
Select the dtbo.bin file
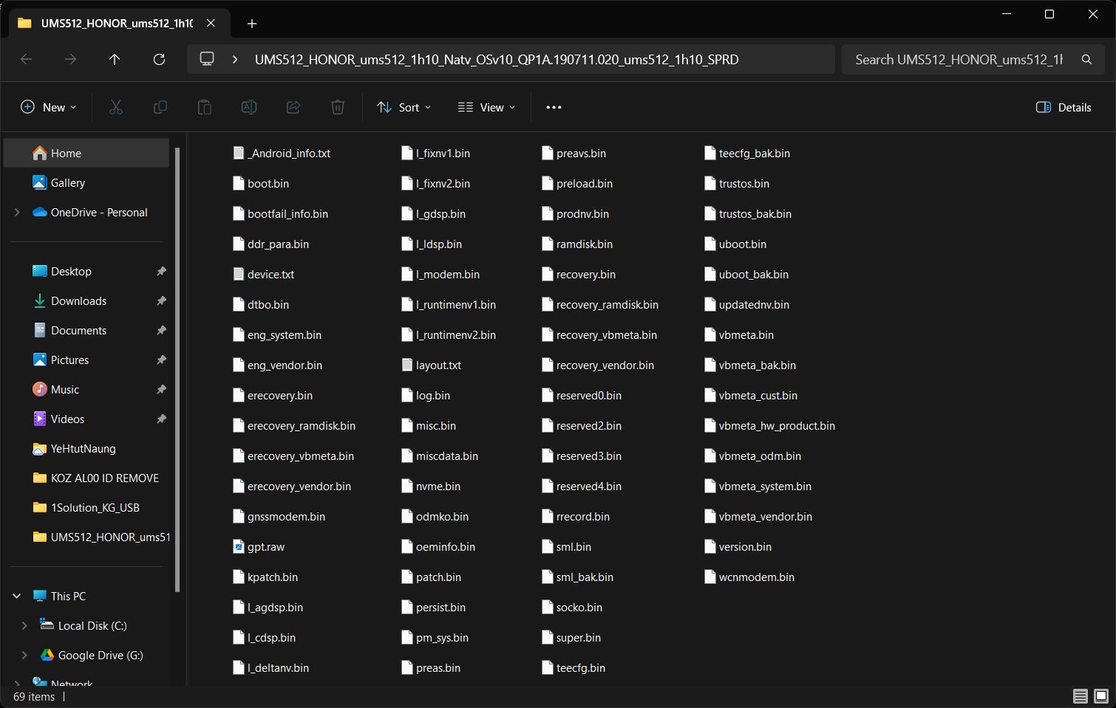click(261, 305)
